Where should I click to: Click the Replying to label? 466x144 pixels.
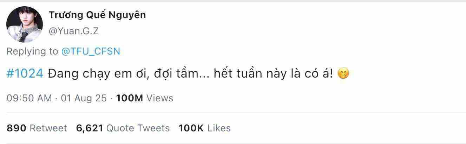point(32,51)
